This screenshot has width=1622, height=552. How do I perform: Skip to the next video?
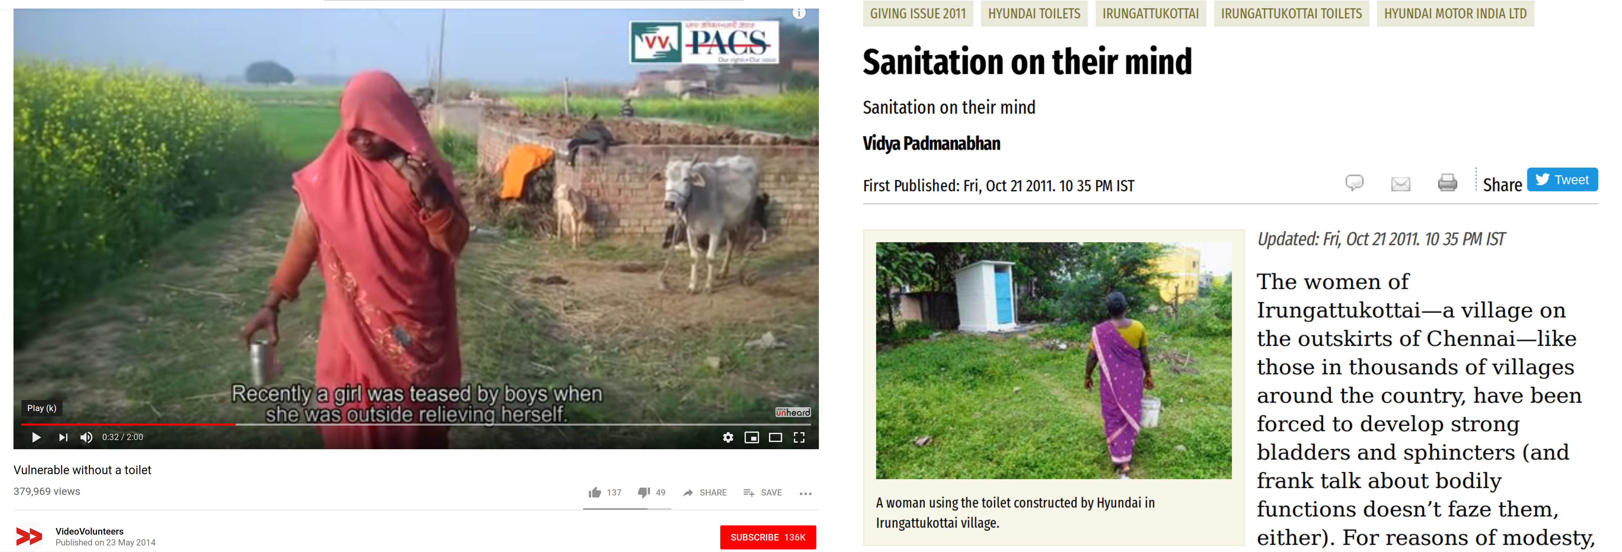tap(63, 437)
